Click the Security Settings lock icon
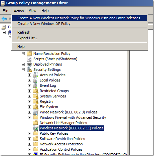The height and width of the screenshot is (156, 154). (x=29, y=70)
